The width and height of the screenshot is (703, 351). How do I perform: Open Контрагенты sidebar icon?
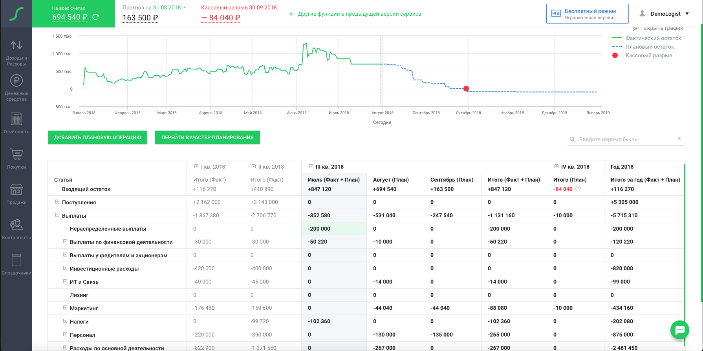(16, 229)
